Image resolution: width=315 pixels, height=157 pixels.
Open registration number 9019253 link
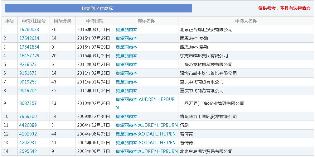tap(28, 82)
